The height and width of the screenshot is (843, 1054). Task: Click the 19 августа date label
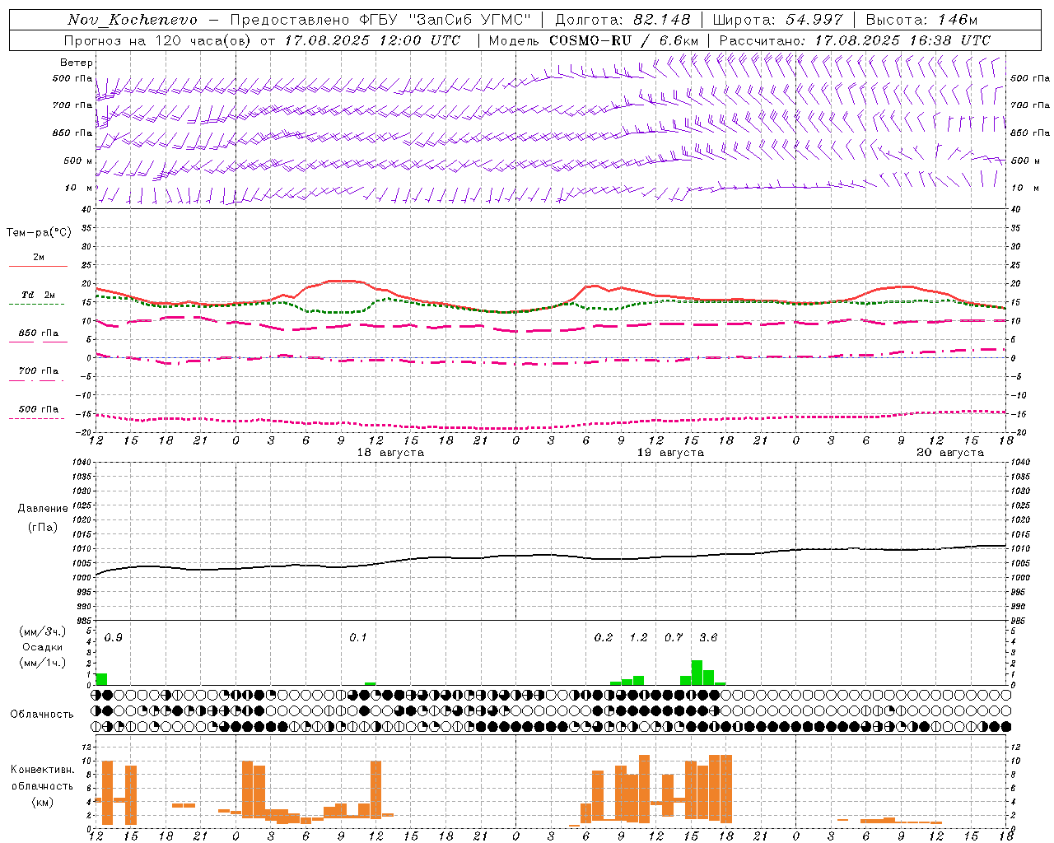(670, 453)
